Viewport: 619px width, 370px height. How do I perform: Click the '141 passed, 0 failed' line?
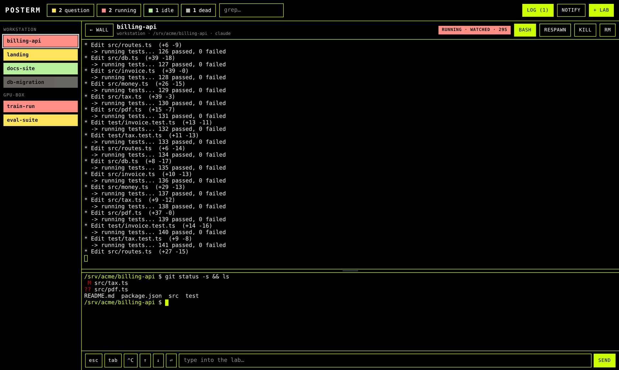[x=158, y=245]
